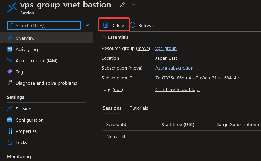
Task: Click move link next to Subscription
Action: pyautogui.click(x=135, y=68)
